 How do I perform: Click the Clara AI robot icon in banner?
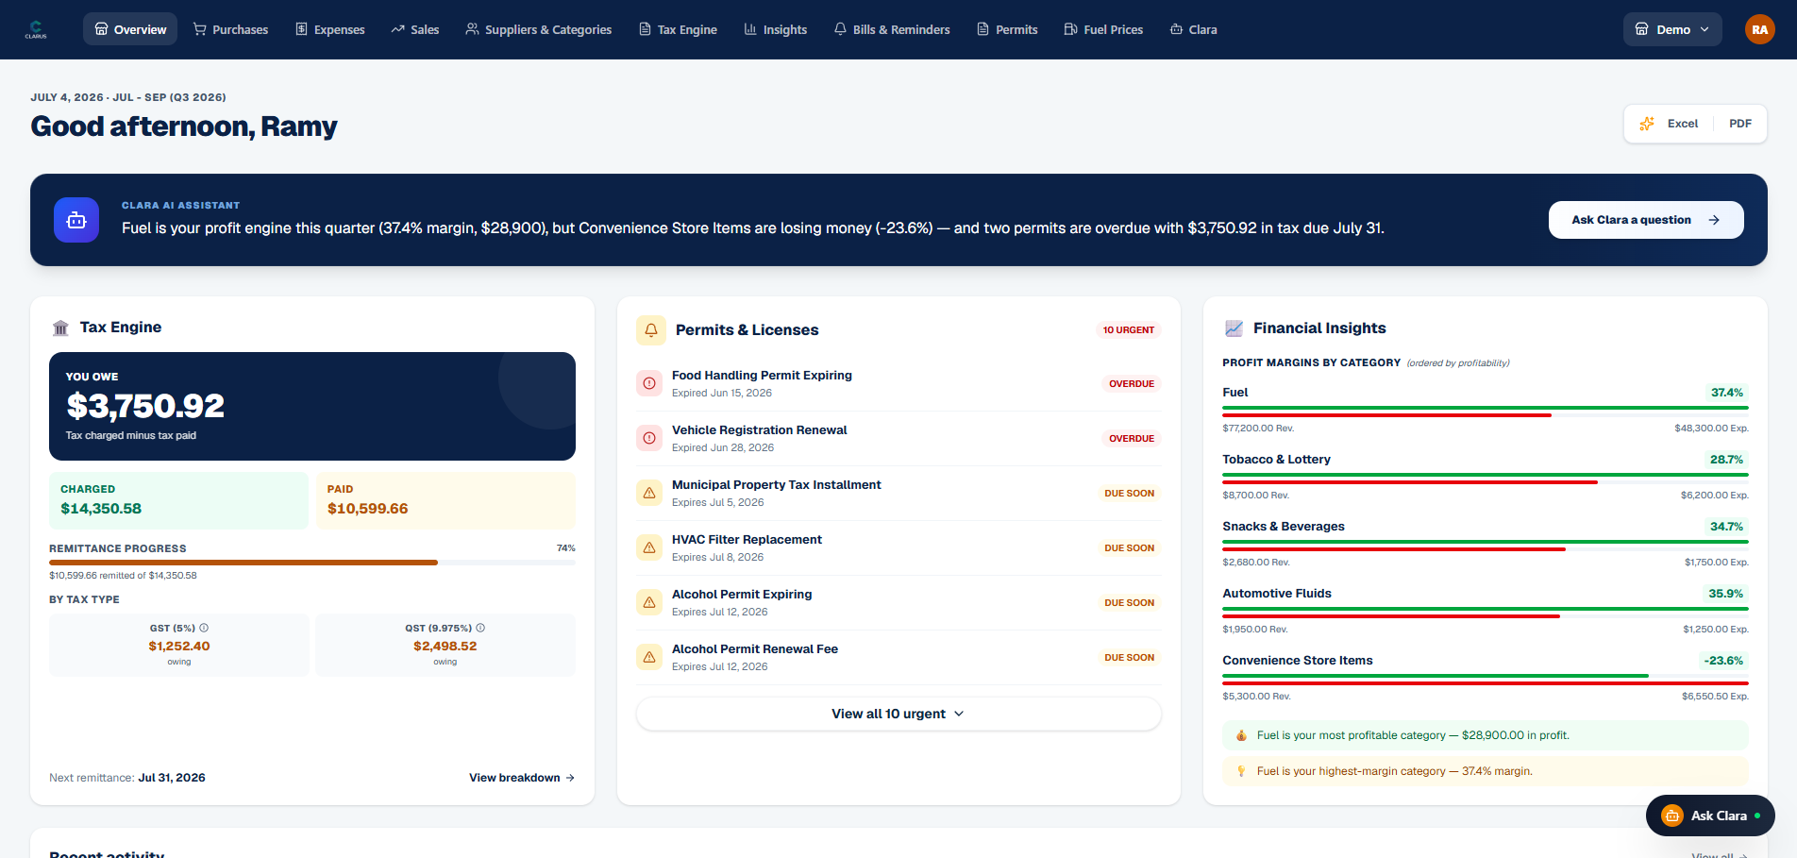point(76,220)
